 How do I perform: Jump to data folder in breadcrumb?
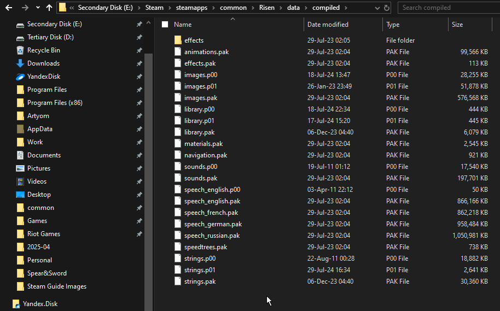coord(293,8)
